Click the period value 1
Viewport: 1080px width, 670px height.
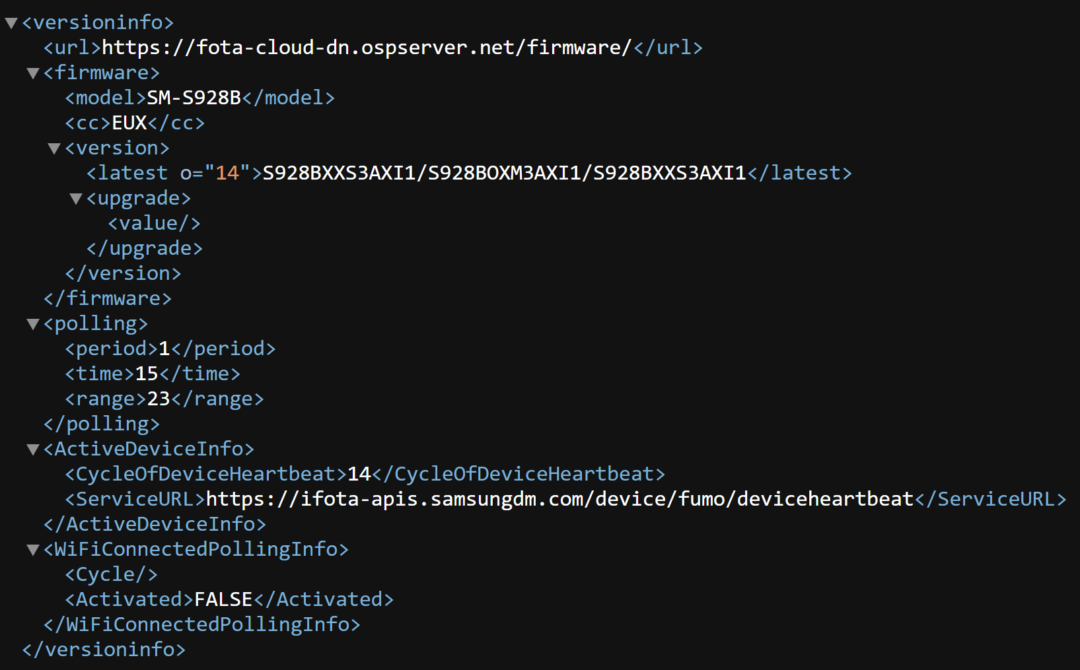point(164,349)
